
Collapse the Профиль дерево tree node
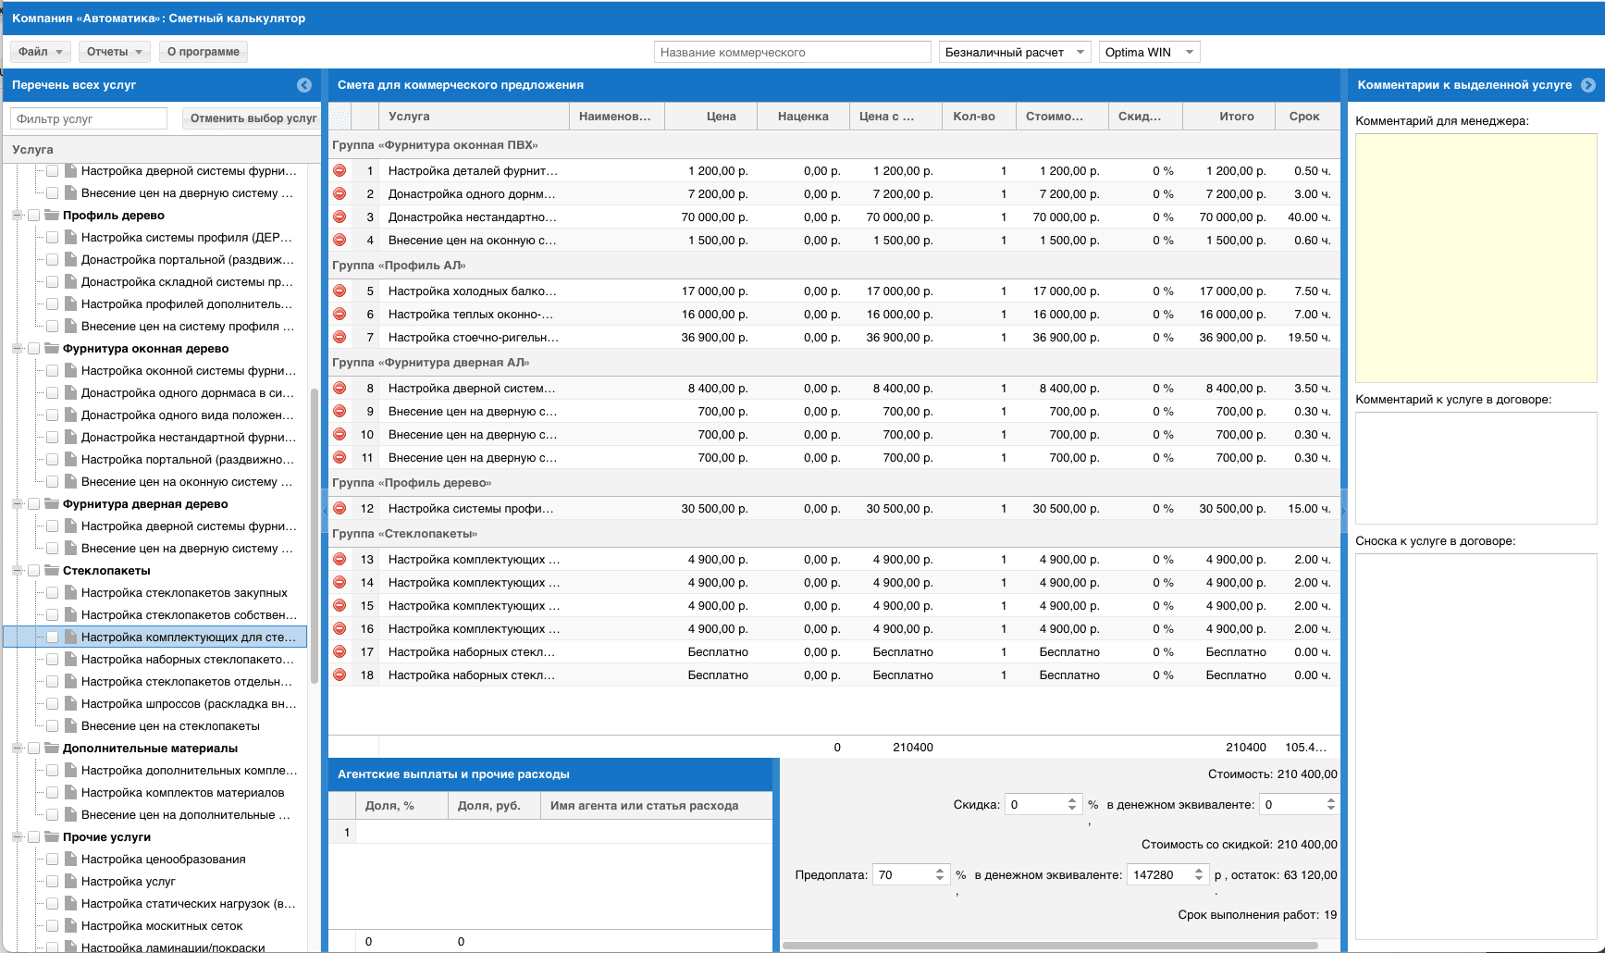click(x=17, y=216)
